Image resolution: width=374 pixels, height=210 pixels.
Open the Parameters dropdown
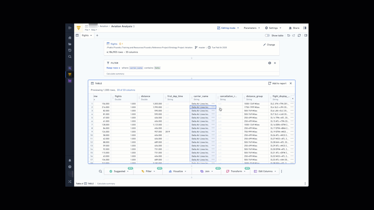[252, 28]
